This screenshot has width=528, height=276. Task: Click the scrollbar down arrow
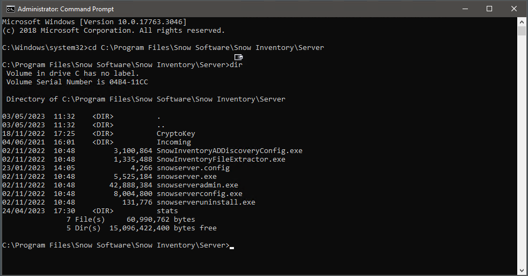pyautogui.click(x=522, y=271)
